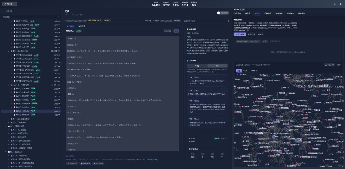The width and height of the screenshot is (345, 169).
Task: Switch graph view to JSON mode
Action: click(245, 71)
